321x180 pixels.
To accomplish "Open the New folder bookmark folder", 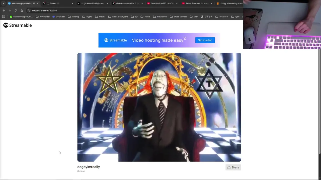I will tap(43, 17).
